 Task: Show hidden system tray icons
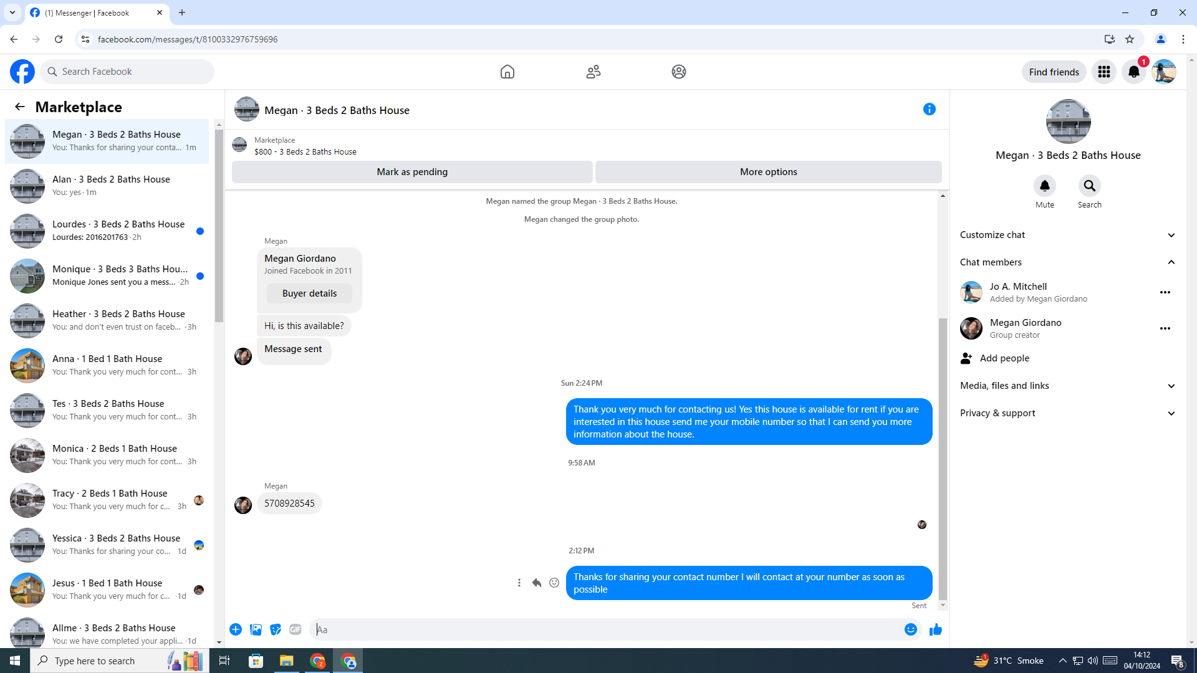(1063, 661)
